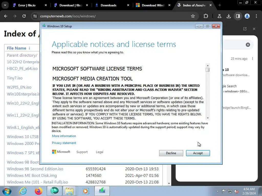Launch Internet Explorer from taskbar
This screenshot has height=196, width=262.
pyautogui.click(x=23, y=191)
